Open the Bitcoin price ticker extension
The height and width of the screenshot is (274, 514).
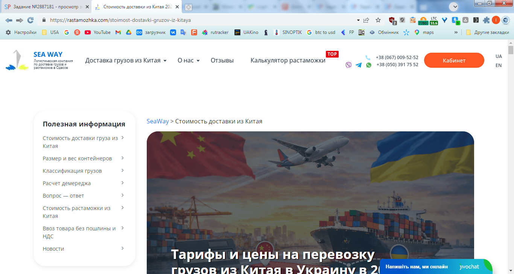(423, 21)
